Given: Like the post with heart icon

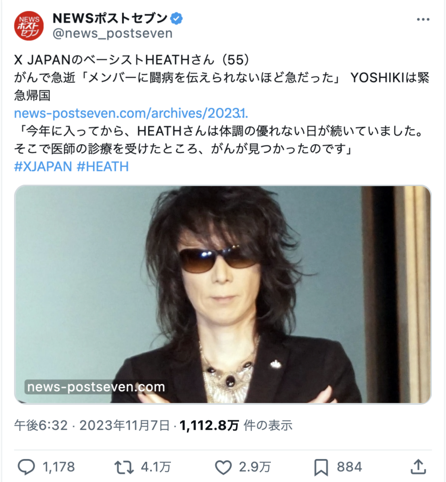Looking at the screenshot, I should tap(223, 467).
